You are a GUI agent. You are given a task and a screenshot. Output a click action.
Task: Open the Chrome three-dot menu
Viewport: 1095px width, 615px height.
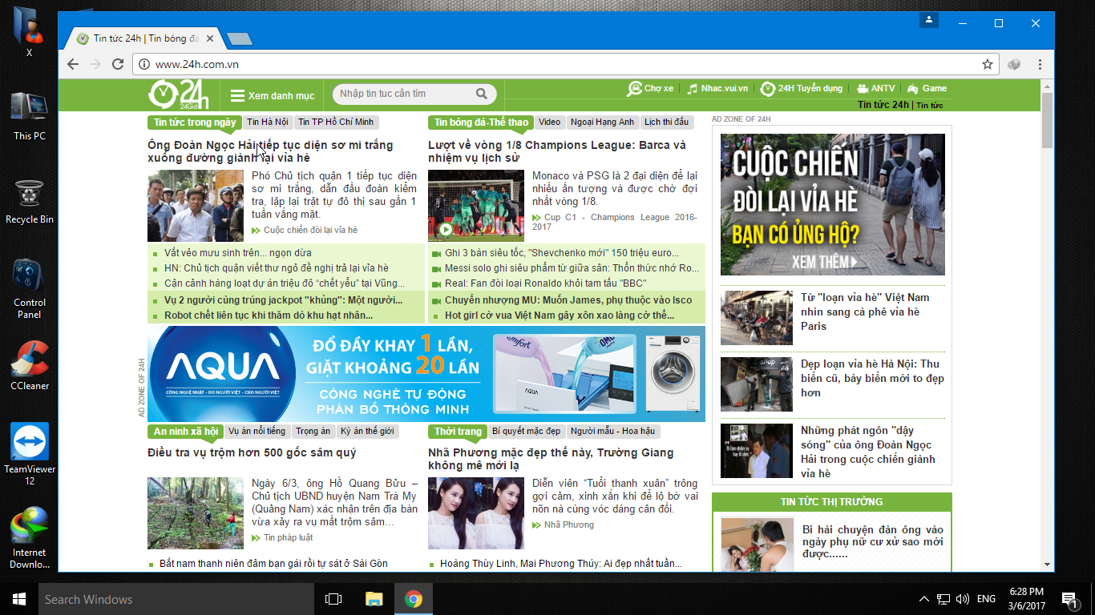coord(1040,64)
